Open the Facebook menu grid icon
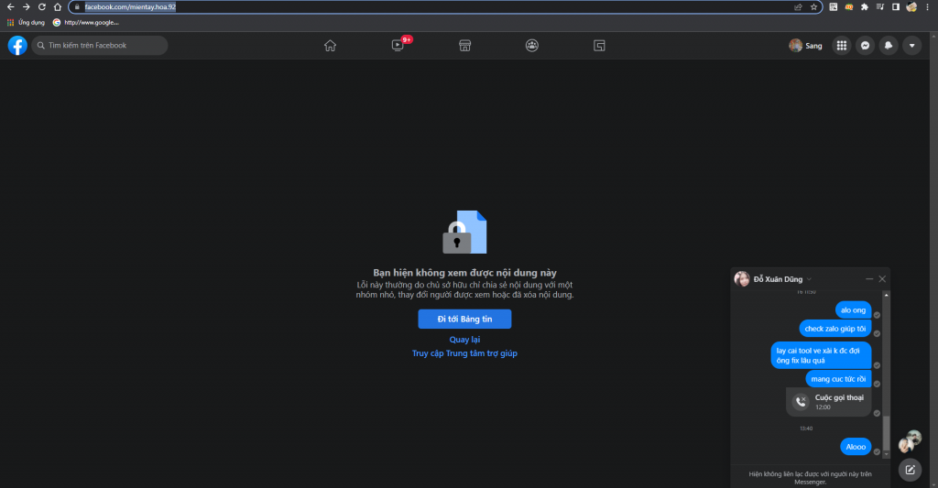938x488 pixels. click(841, 45)
